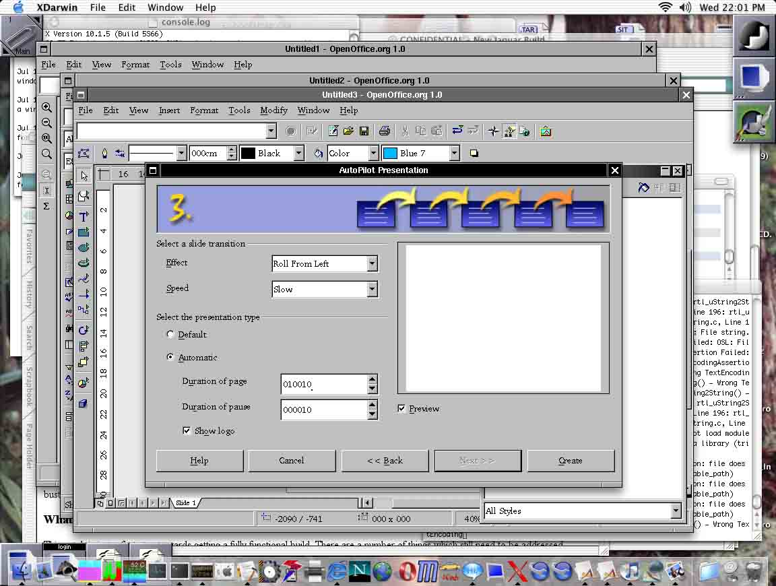This screenshot has width=776, height=586.
Task: Open the Effect dropdown showing Roll From Left
Action: [x=372, y=264]
